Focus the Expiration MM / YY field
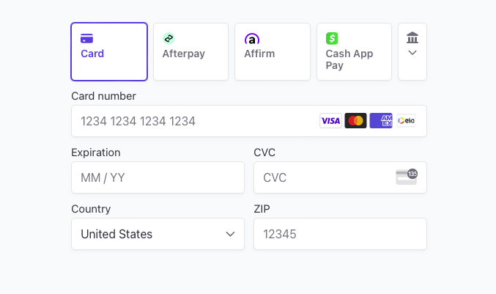496x294 pixels. [x=158, y=177]
